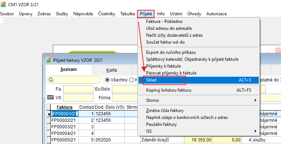Image resolution: width=281 pixels, height=144 pixels.
Task: Click the row marker of FP00001/21
Action: (x=49, y=113)
